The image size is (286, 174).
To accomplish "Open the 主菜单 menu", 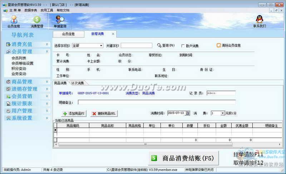I will tap(15, 10).
